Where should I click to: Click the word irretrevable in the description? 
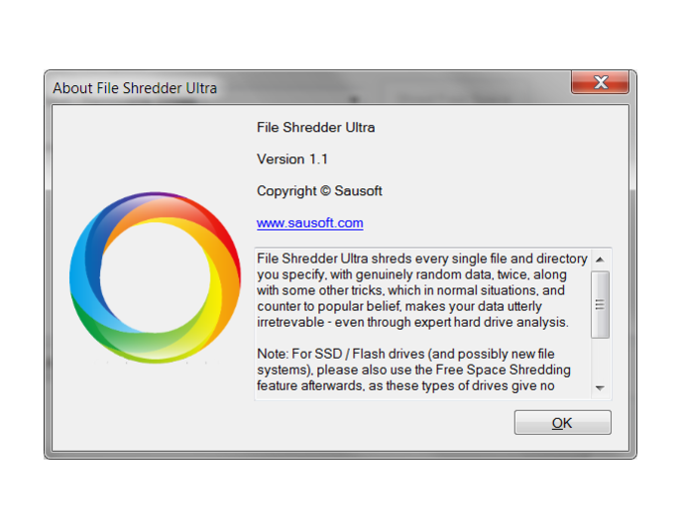coord(290,322)
